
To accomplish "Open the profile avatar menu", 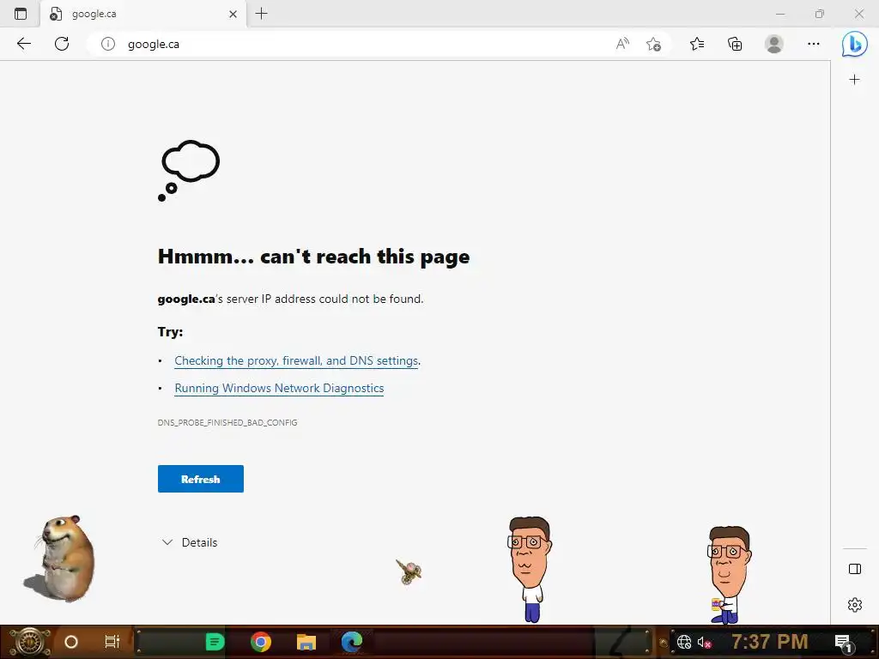I will [x=774, y=44].
